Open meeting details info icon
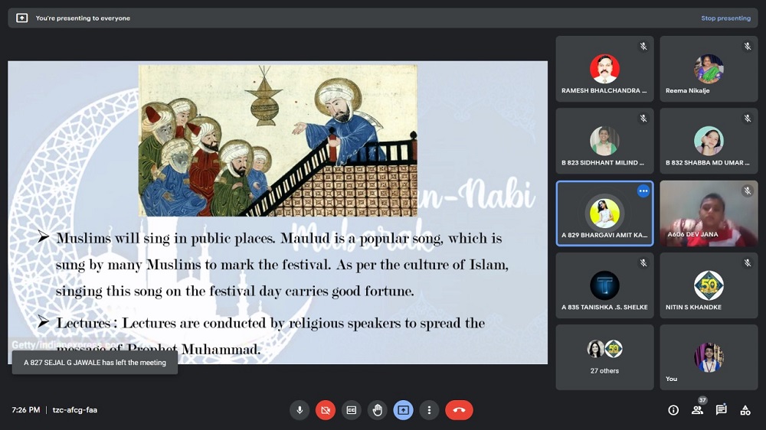766x430 pixels. [x=673, y=410]
